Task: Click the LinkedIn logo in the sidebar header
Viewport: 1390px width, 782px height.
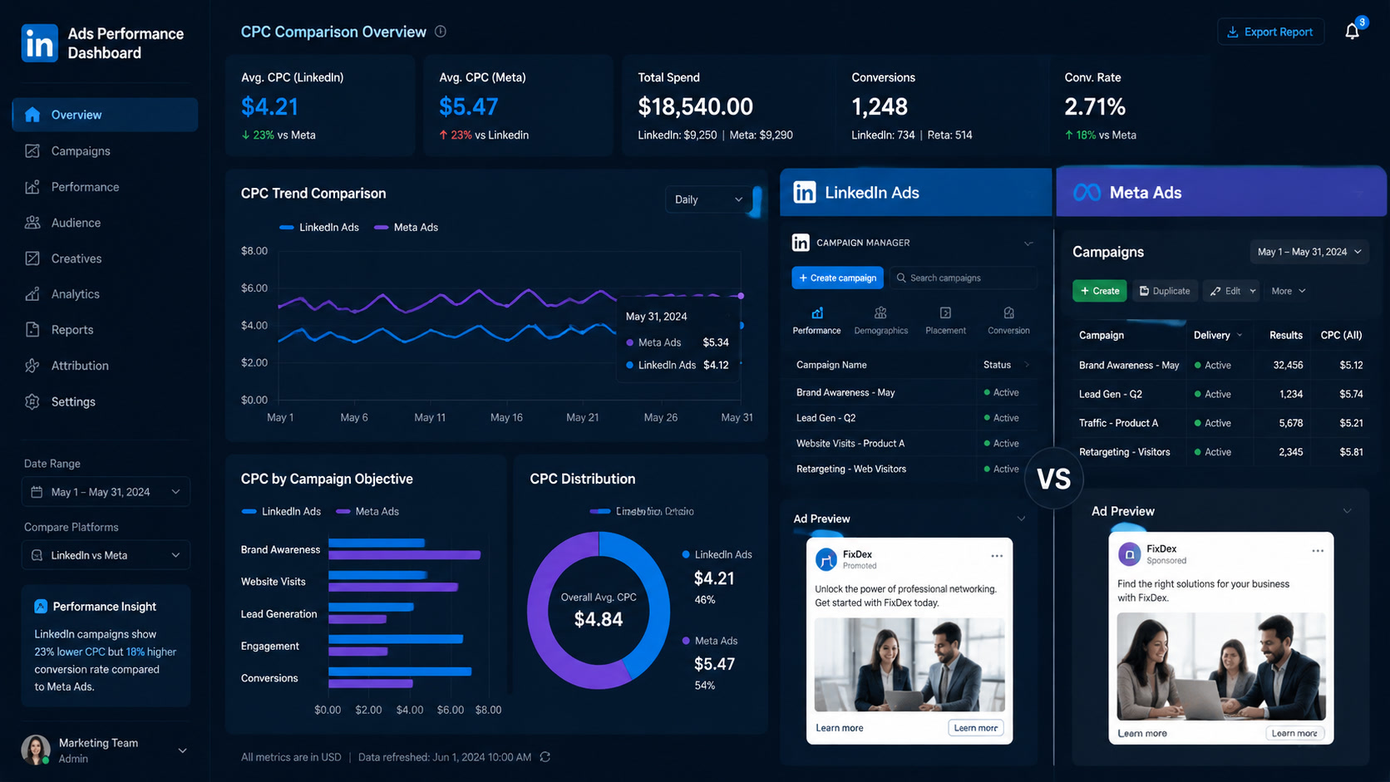Action: [40, 43]
